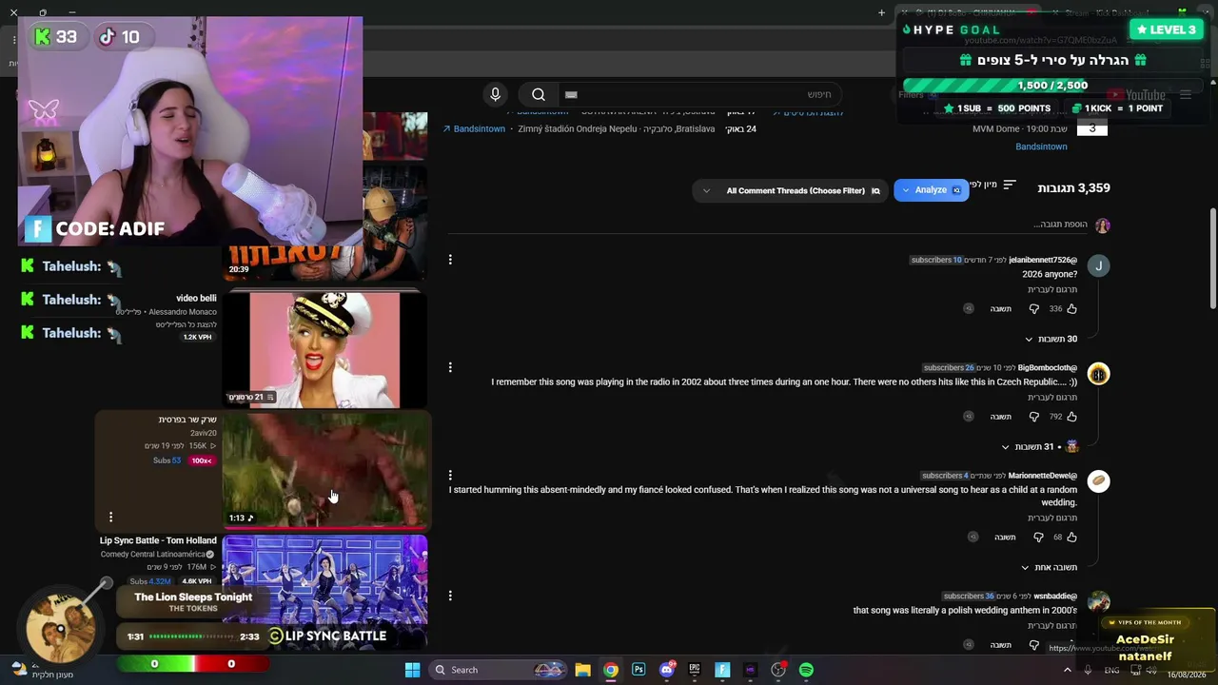Open the Windows Start menu
Image resolution: width=1218 pixels, height=685 pixels.
[412, 670]
